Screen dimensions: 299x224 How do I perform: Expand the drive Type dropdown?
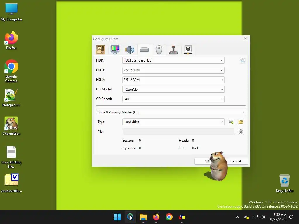point(173,122)
